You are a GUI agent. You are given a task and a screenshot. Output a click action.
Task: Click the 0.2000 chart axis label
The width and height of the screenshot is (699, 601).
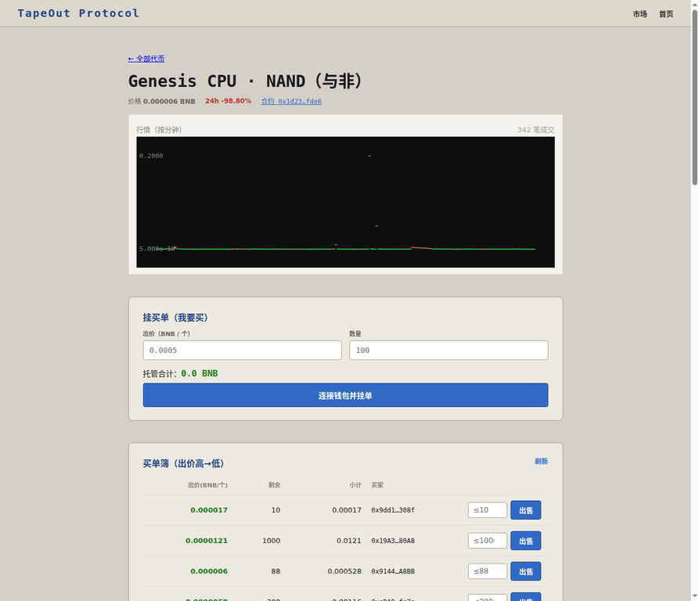[x=151, y=156]
